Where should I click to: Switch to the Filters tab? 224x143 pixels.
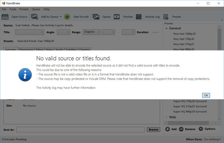click(x=40, y=49)
